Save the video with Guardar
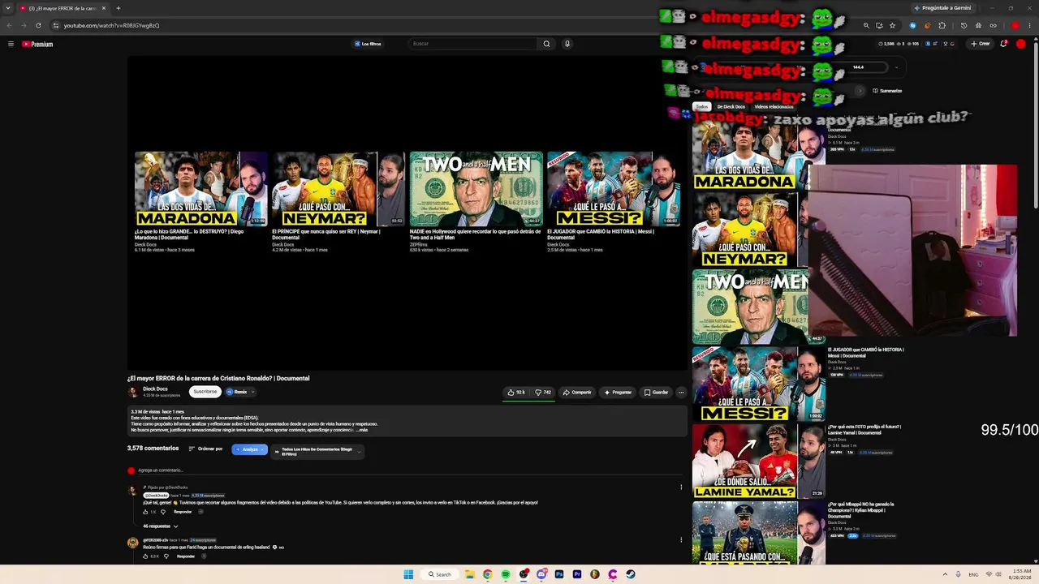Screen dimensions: 1039x584 656,393
